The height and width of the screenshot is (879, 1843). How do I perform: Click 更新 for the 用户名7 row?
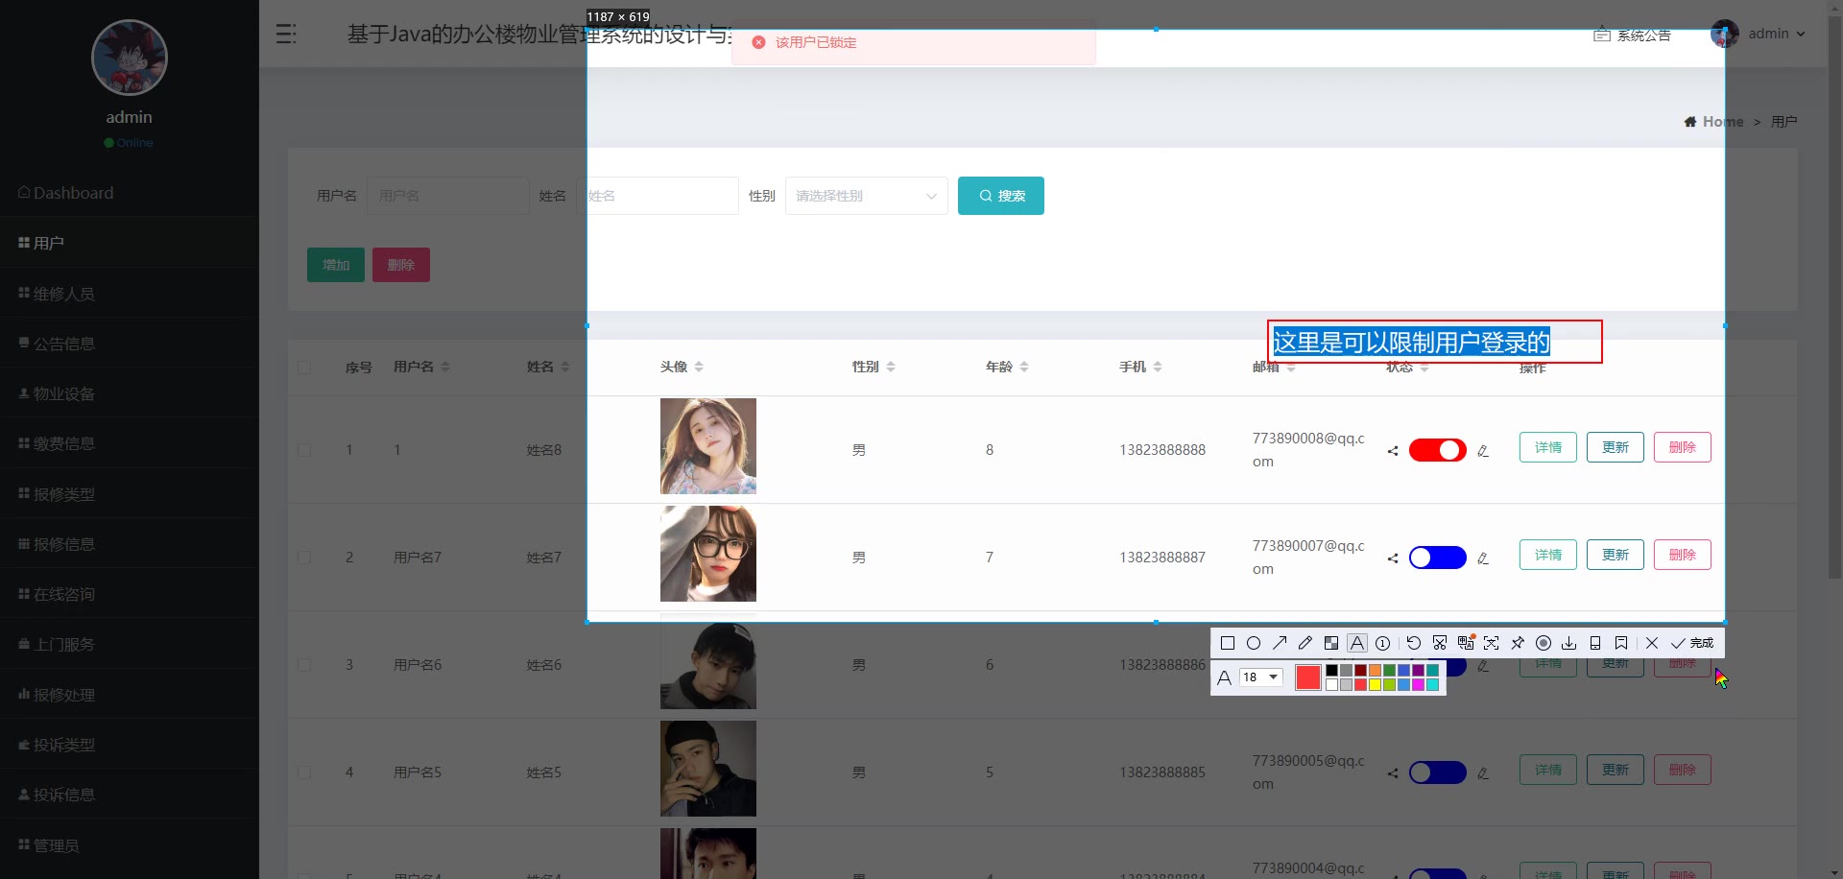coord(1616,555)
